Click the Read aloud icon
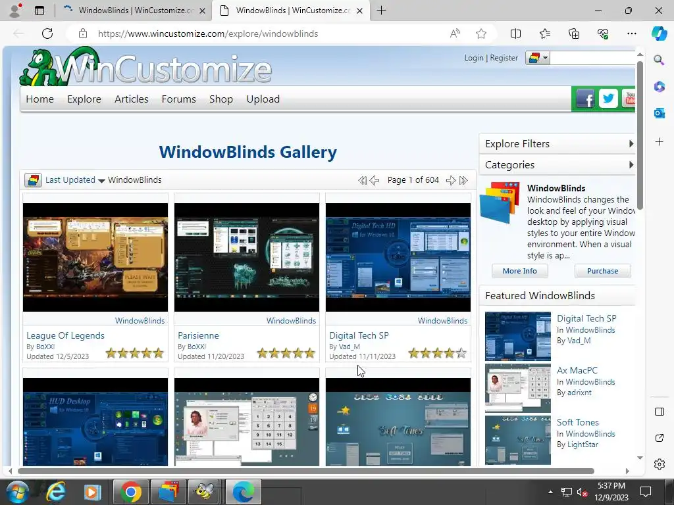Screen dimensions: 674x505 point(455,34)
